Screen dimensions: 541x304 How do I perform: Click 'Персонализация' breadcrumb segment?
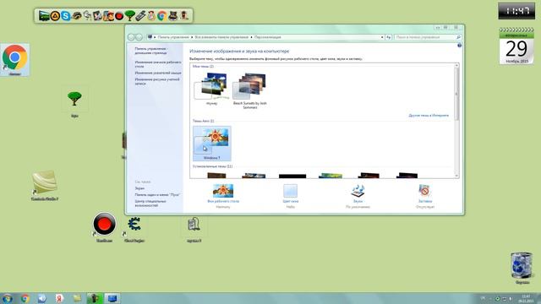268,37
